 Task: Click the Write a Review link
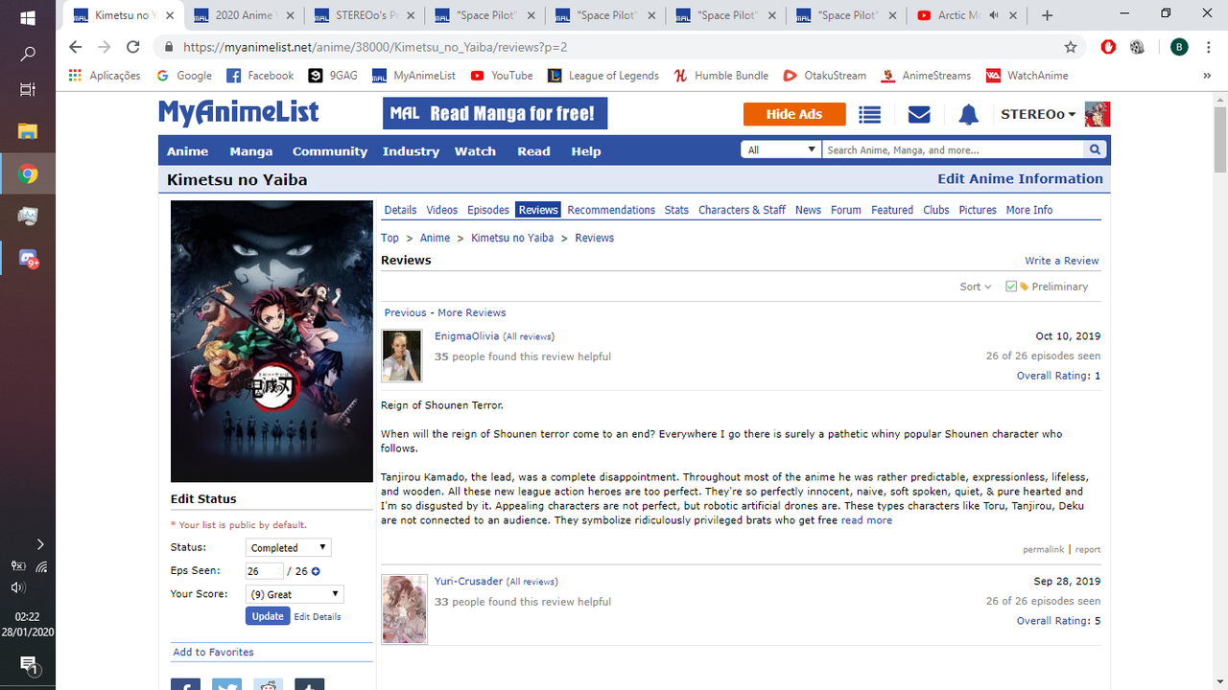tap(1062, 261)
